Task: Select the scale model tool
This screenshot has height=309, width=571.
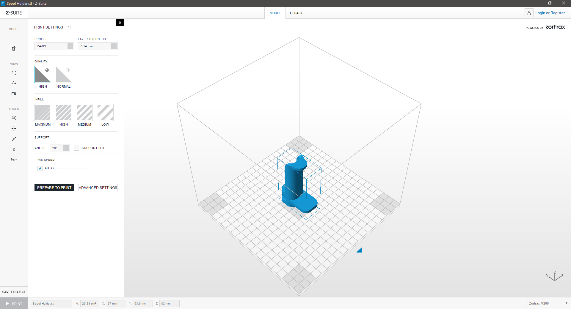Action: tap(14, 139)
